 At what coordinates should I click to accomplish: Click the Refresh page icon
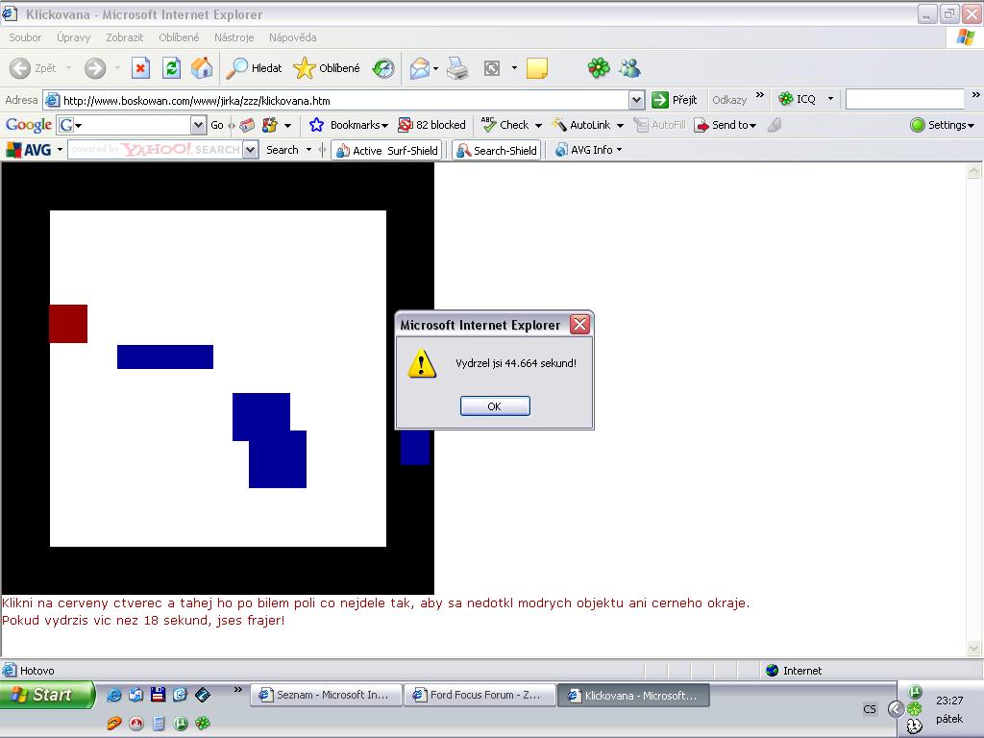pyautogui.click(x=171, y=68)
